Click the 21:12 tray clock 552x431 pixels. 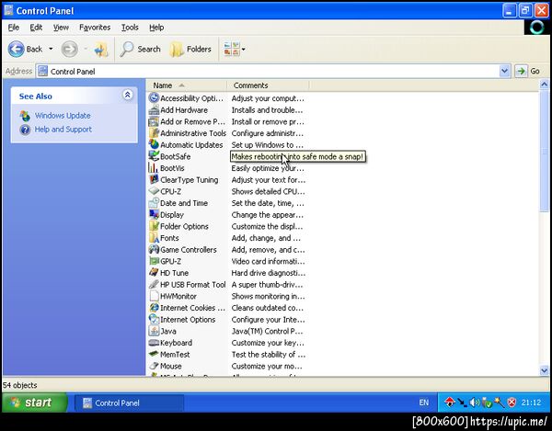coord(531,403)
